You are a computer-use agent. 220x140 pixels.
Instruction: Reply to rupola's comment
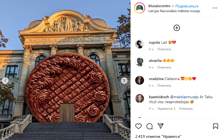[x=164, y=49]
